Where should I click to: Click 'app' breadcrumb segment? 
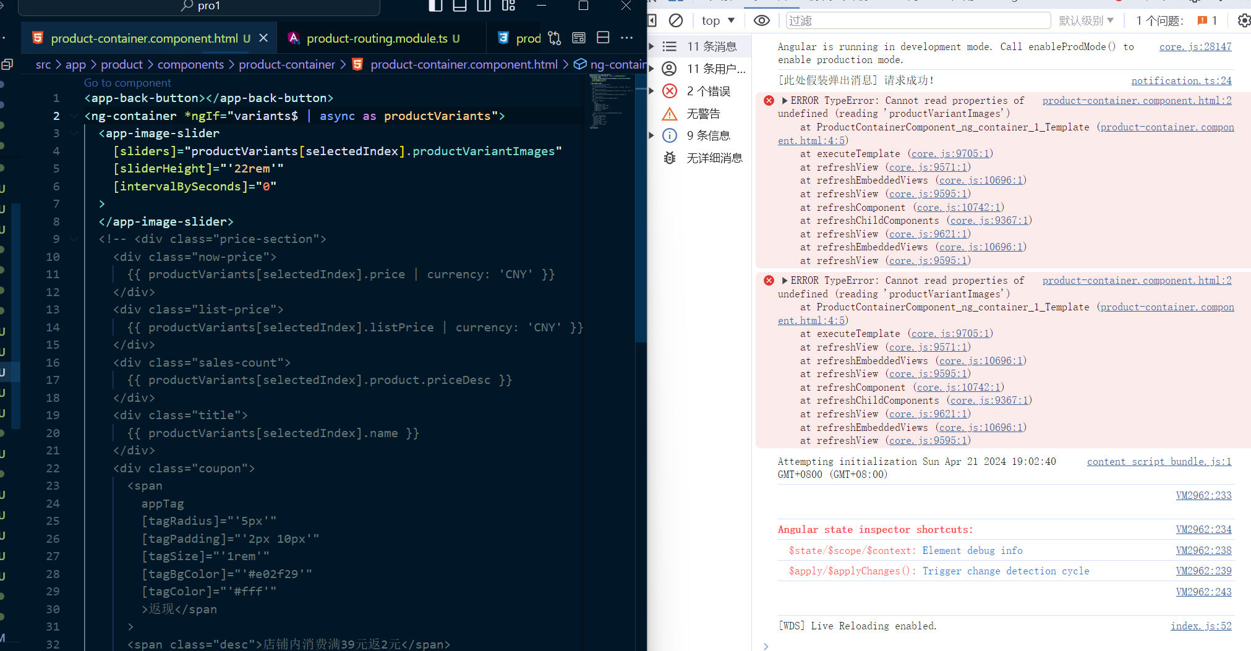click(75, 64)
